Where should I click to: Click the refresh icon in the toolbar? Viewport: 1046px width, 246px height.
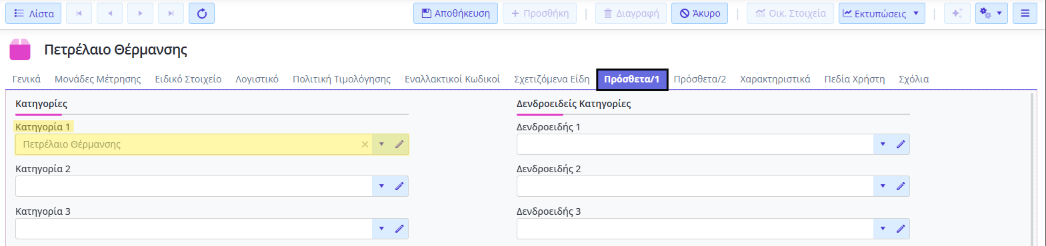(201, 13)
